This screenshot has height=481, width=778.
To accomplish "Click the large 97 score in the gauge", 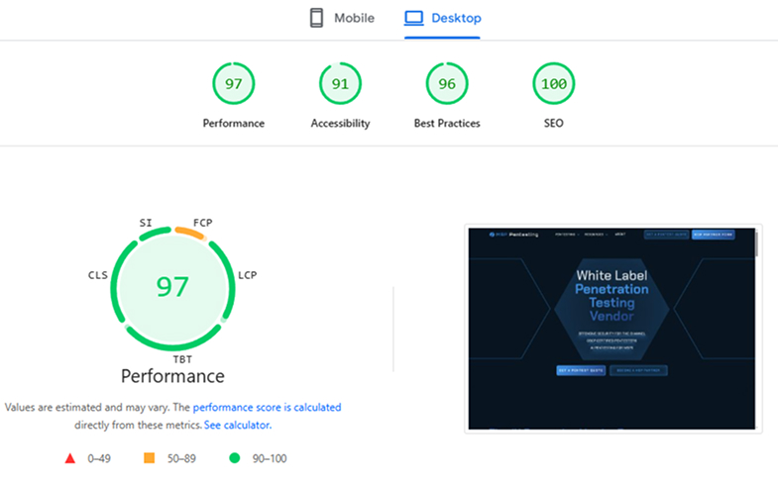I will tap(172, 286).
